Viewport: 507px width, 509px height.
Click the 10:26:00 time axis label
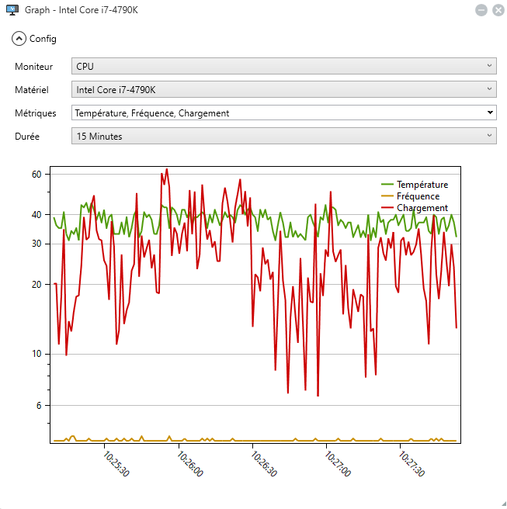tap(190, 463)
